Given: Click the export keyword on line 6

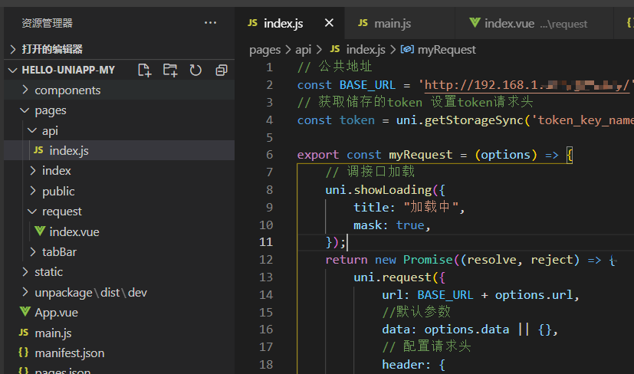Looking at the screenshot, I should [318, 155].
